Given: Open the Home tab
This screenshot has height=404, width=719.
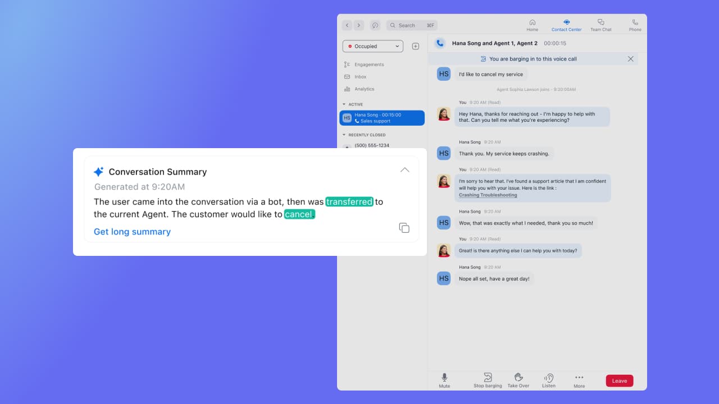Looking at the screenshot, I should 532,25.
